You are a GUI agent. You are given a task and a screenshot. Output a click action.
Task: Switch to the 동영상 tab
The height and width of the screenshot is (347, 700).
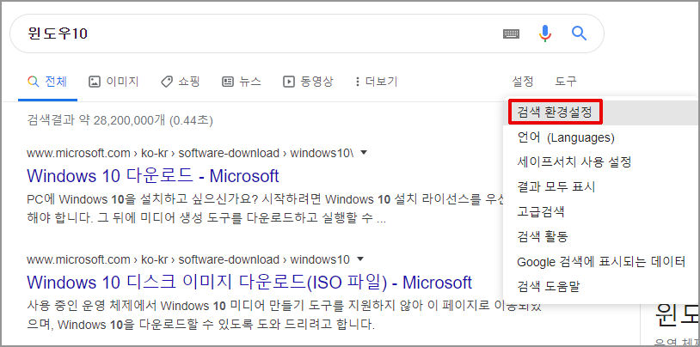pos(308,82)
